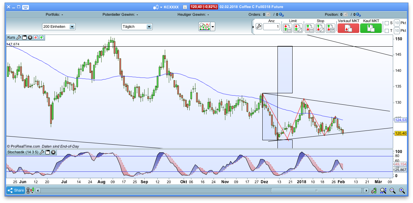Click the buy arrow icon in the Kurs toolbar
Viewport: 413px width, 203px height.
point(41,38)
